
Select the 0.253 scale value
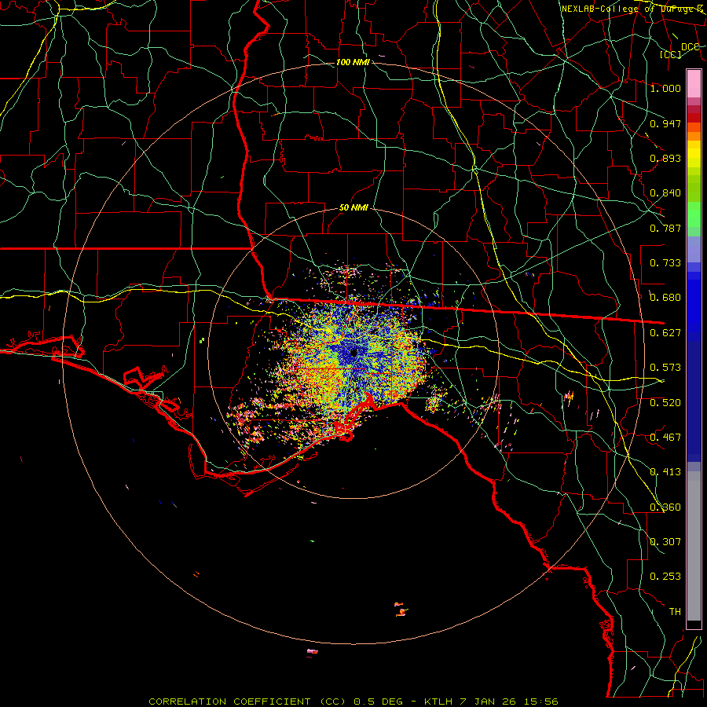[x=665, y=577]
